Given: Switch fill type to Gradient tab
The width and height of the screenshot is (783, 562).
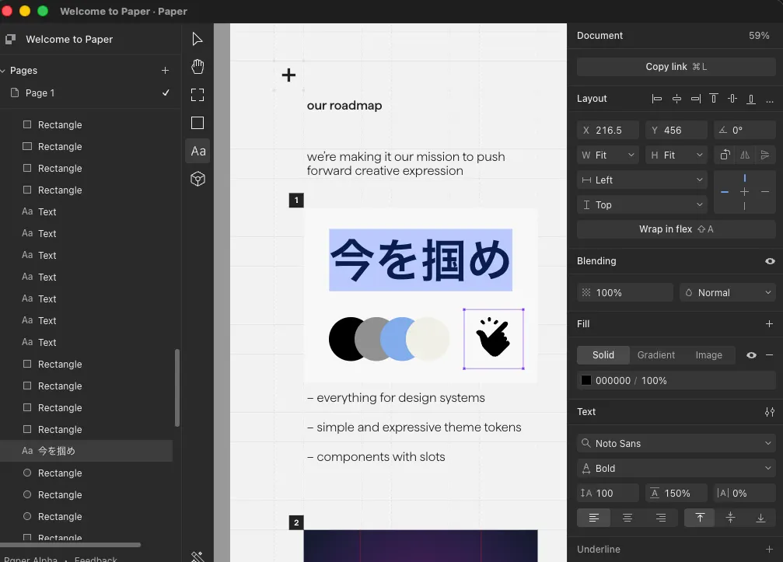Looking at the screenshot, I should [x=655, y=355].
